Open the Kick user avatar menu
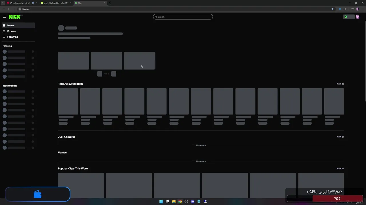This screenshot has height=205, width=366. click(x=357, y=17)
